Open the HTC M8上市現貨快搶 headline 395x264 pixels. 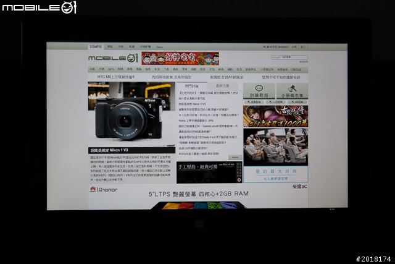[115, 77]
